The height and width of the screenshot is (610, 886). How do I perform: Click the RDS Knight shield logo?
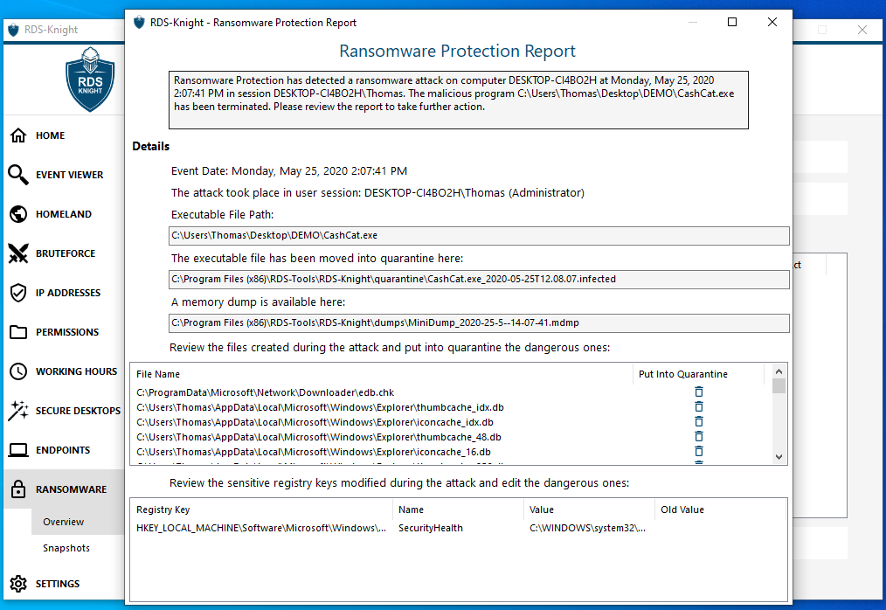90,80
